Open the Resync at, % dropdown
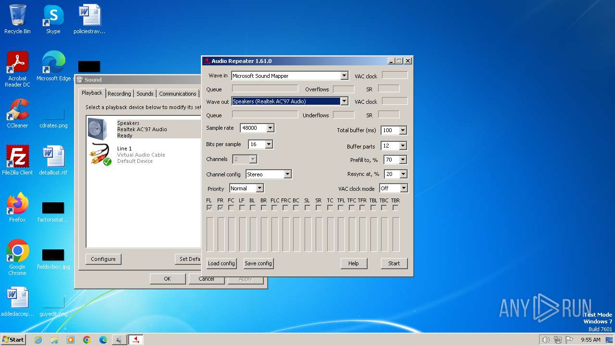615x346 pixels. [403, 174]
